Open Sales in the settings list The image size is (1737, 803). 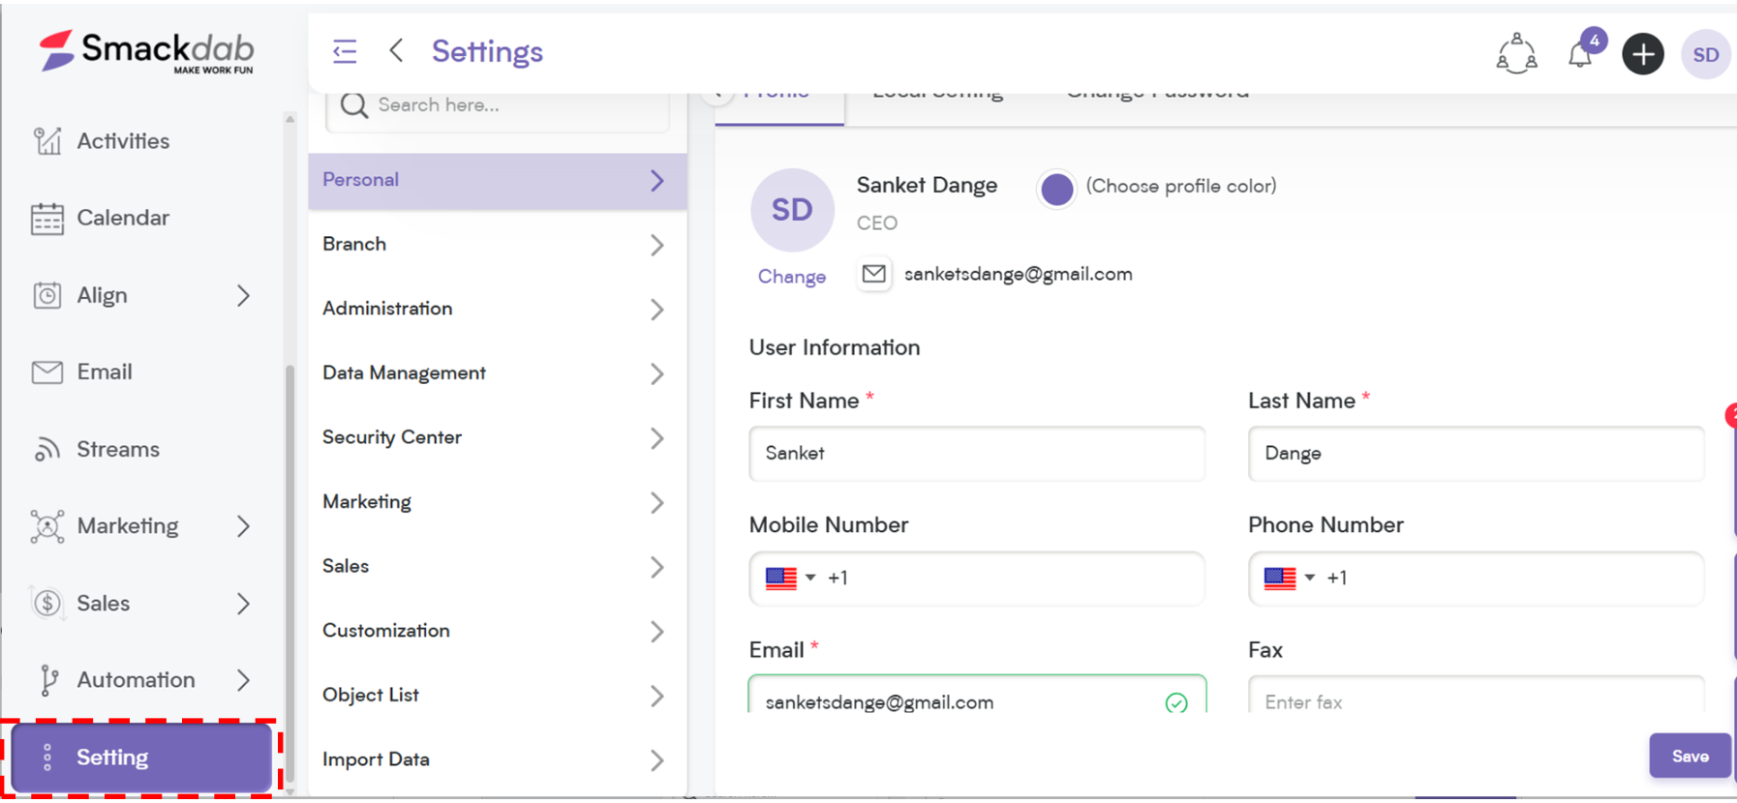(497, 566)
